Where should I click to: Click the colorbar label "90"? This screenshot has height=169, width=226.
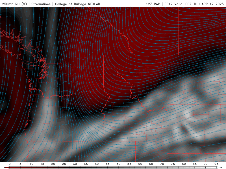point(206,164)
